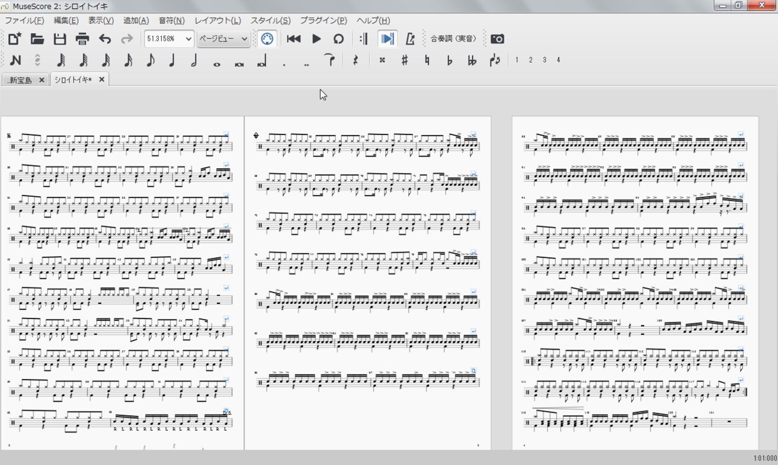Toggle the 合奏調（実音） concert pitch button

click(x=453, y=39)
